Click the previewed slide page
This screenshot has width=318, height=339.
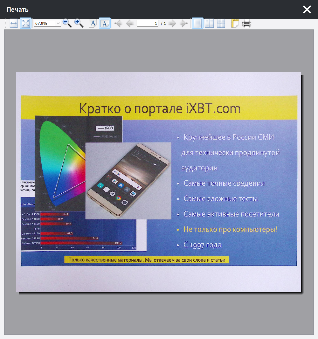pos(159,182)
